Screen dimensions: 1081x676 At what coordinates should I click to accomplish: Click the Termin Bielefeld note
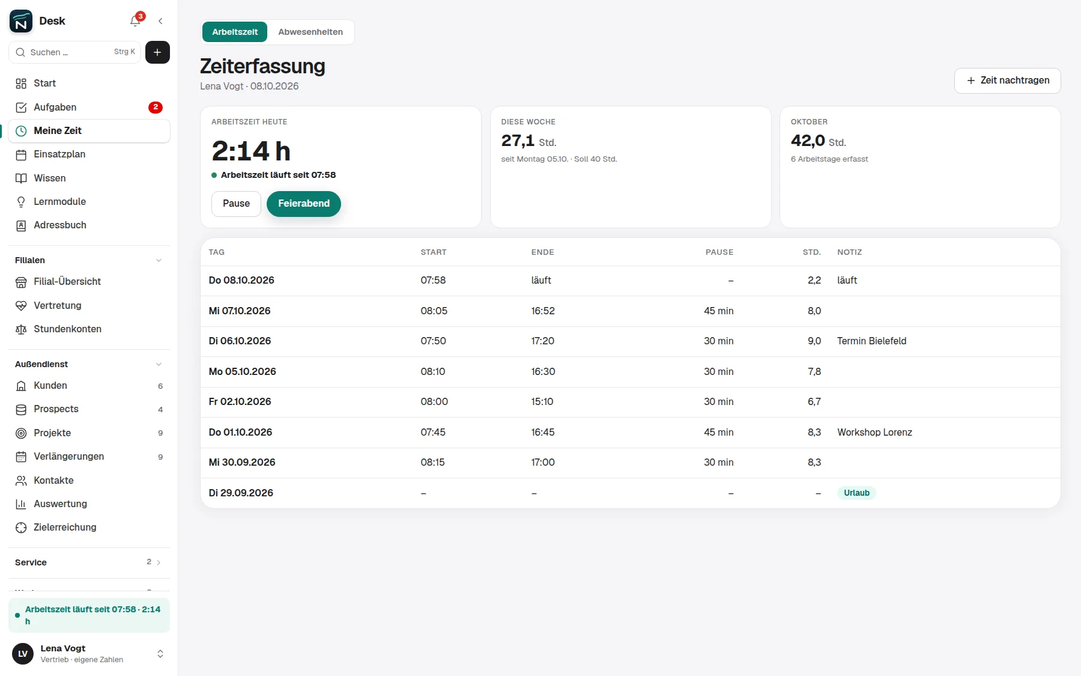pyautogui.click(x=871, y=341)
